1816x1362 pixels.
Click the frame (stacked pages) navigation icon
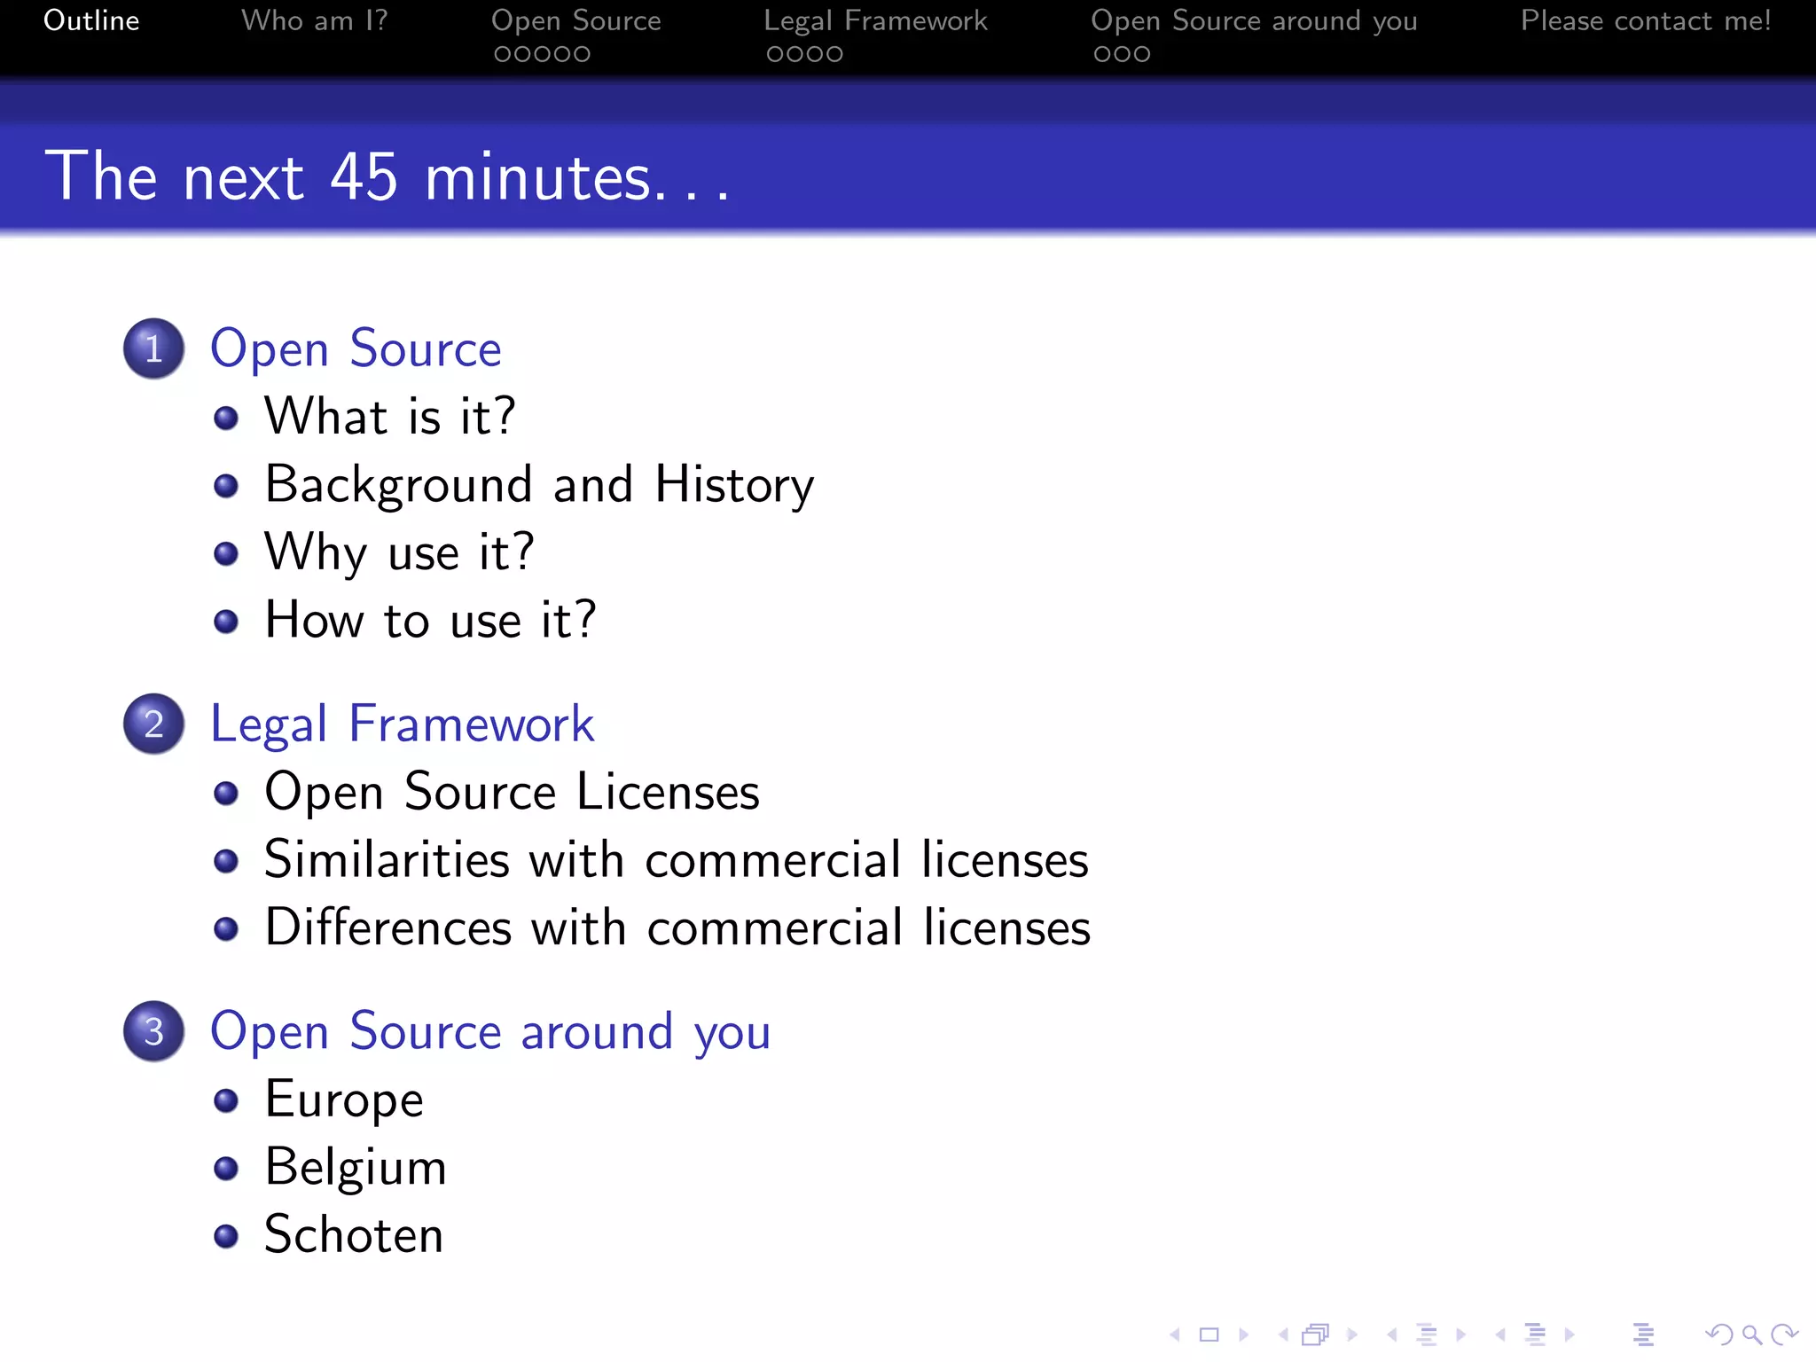coord(1316,1335)
